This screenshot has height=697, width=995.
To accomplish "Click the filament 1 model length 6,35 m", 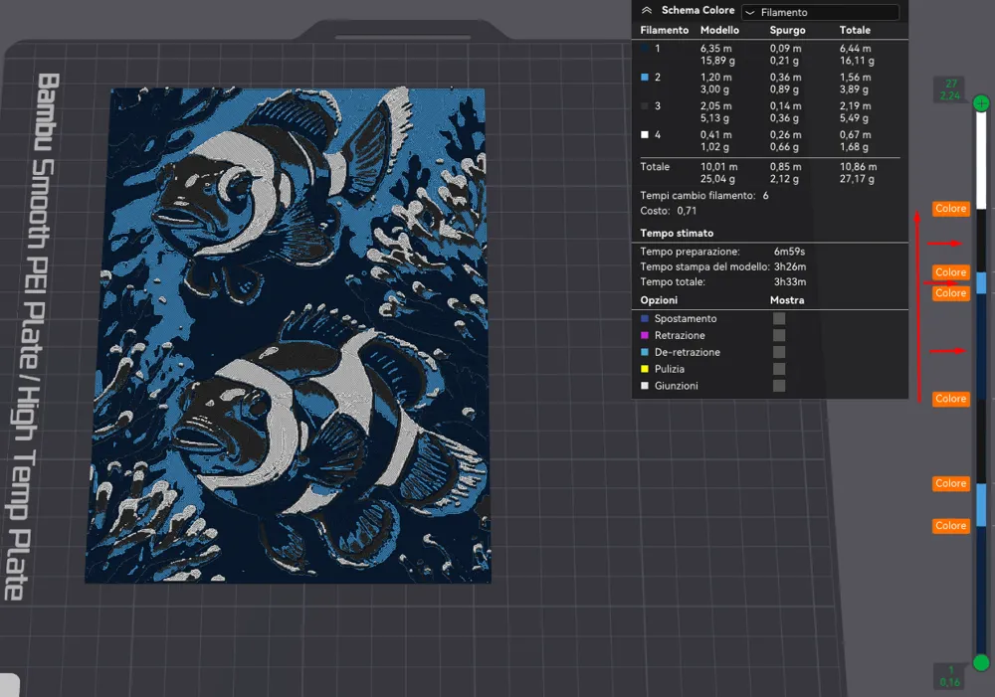I will 715,48.
